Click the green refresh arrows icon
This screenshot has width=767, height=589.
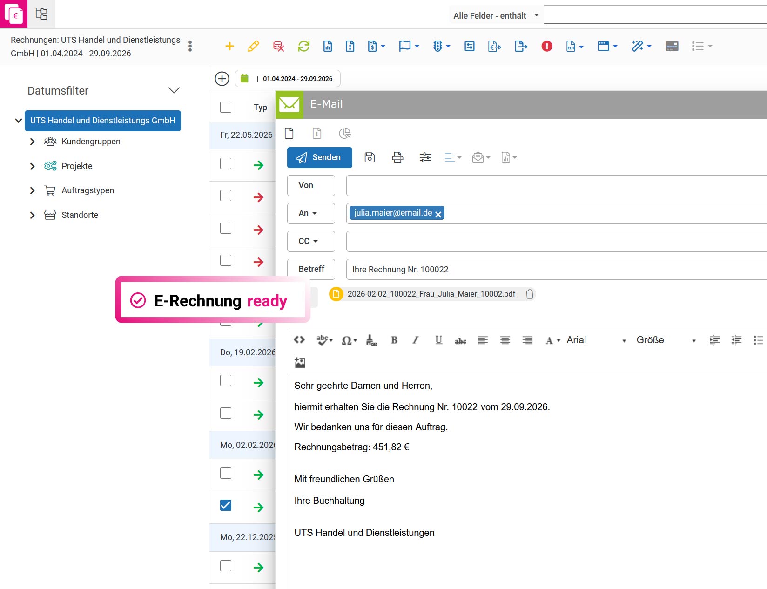[x=303, y=46]
